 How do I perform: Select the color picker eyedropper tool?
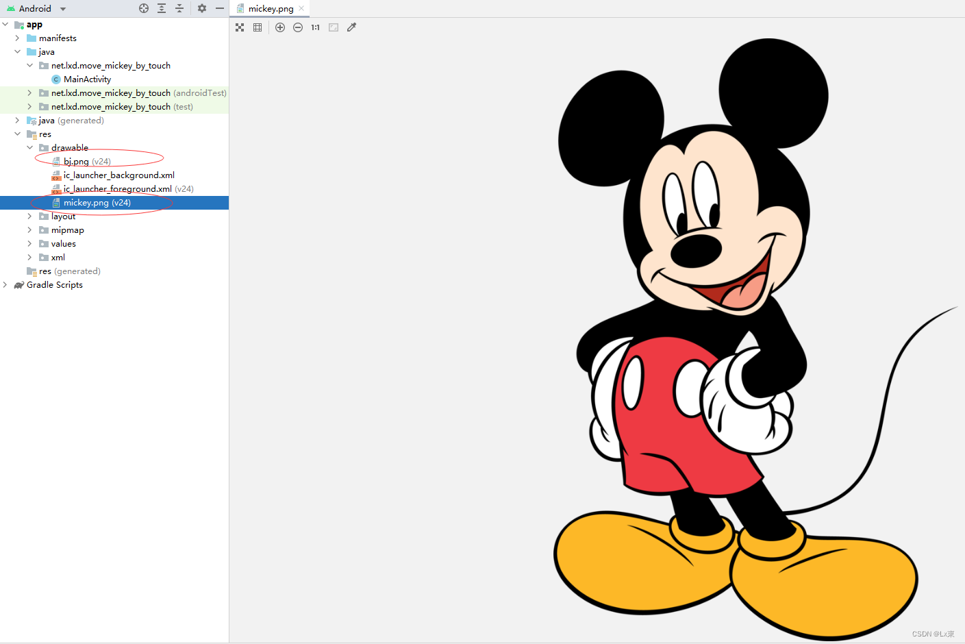(x=352, y=27)
